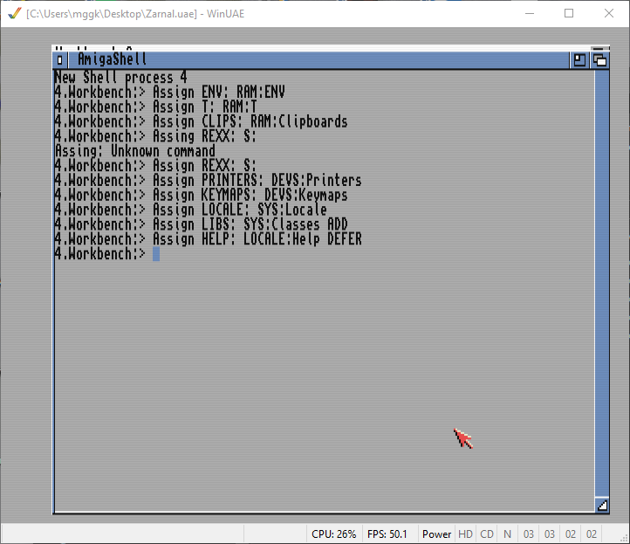Click the Power indicator in status bar
The height and width of the screenshot is (544, 630).
pyautogui.click(x=436, y=534)
